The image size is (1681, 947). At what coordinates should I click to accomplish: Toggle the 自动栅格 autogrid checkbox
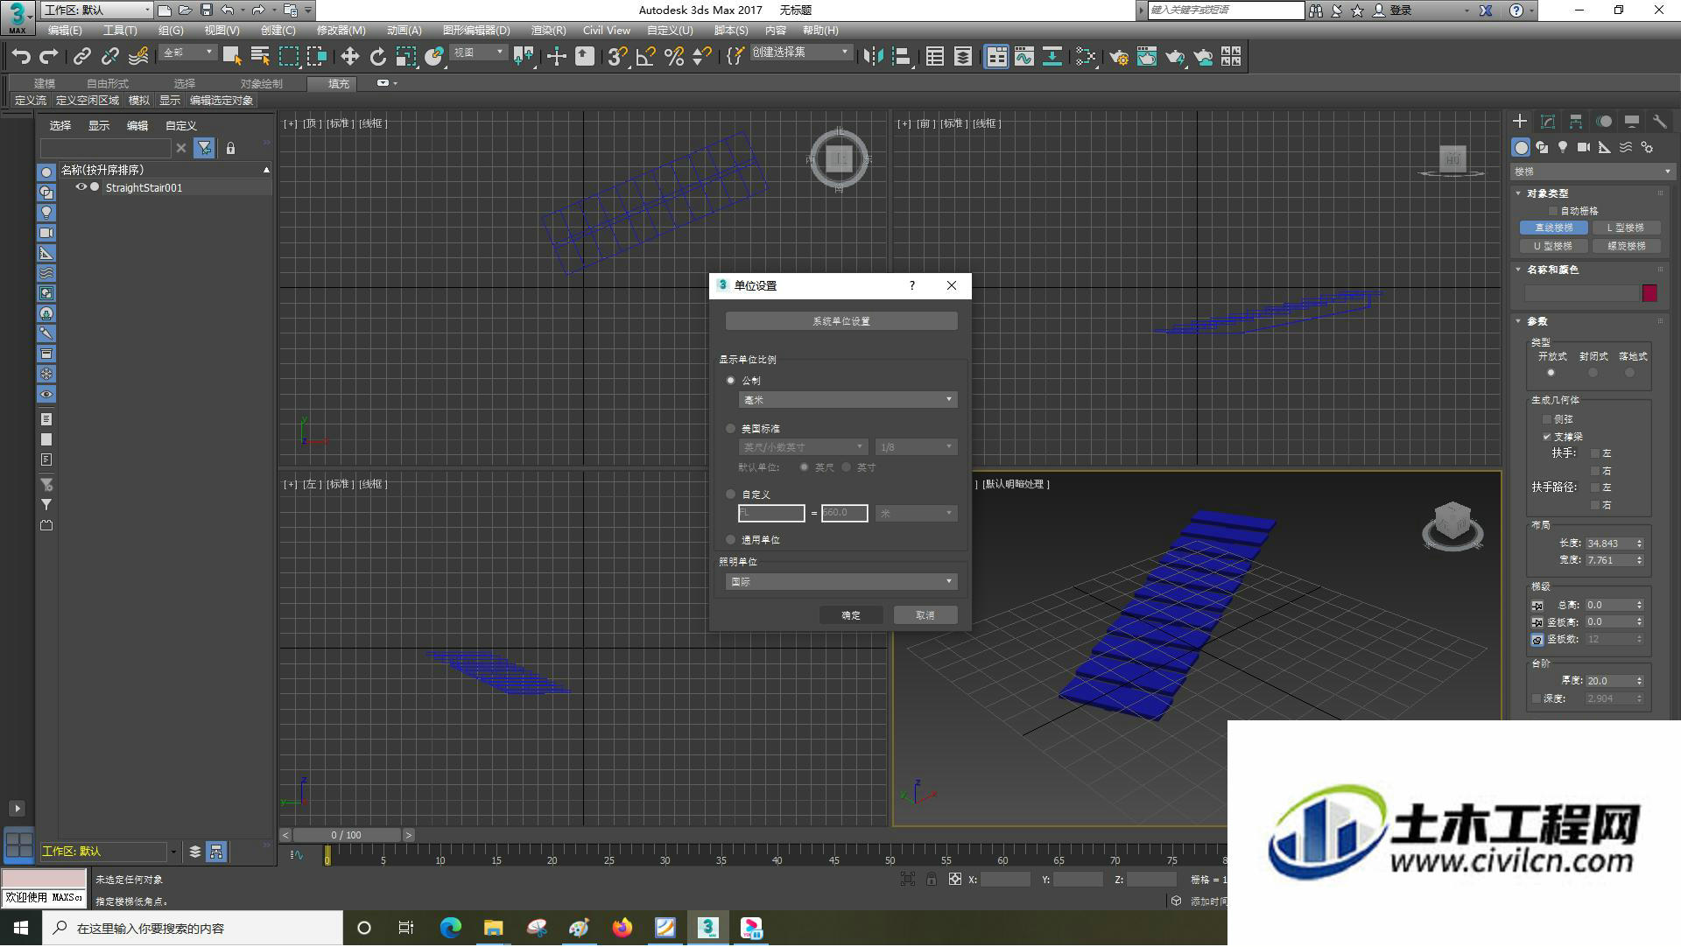point(1553,211)
